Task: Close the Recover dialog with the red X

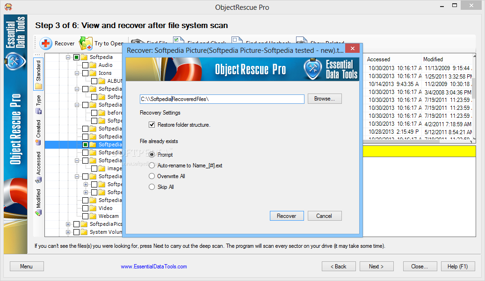Action: 352,49
